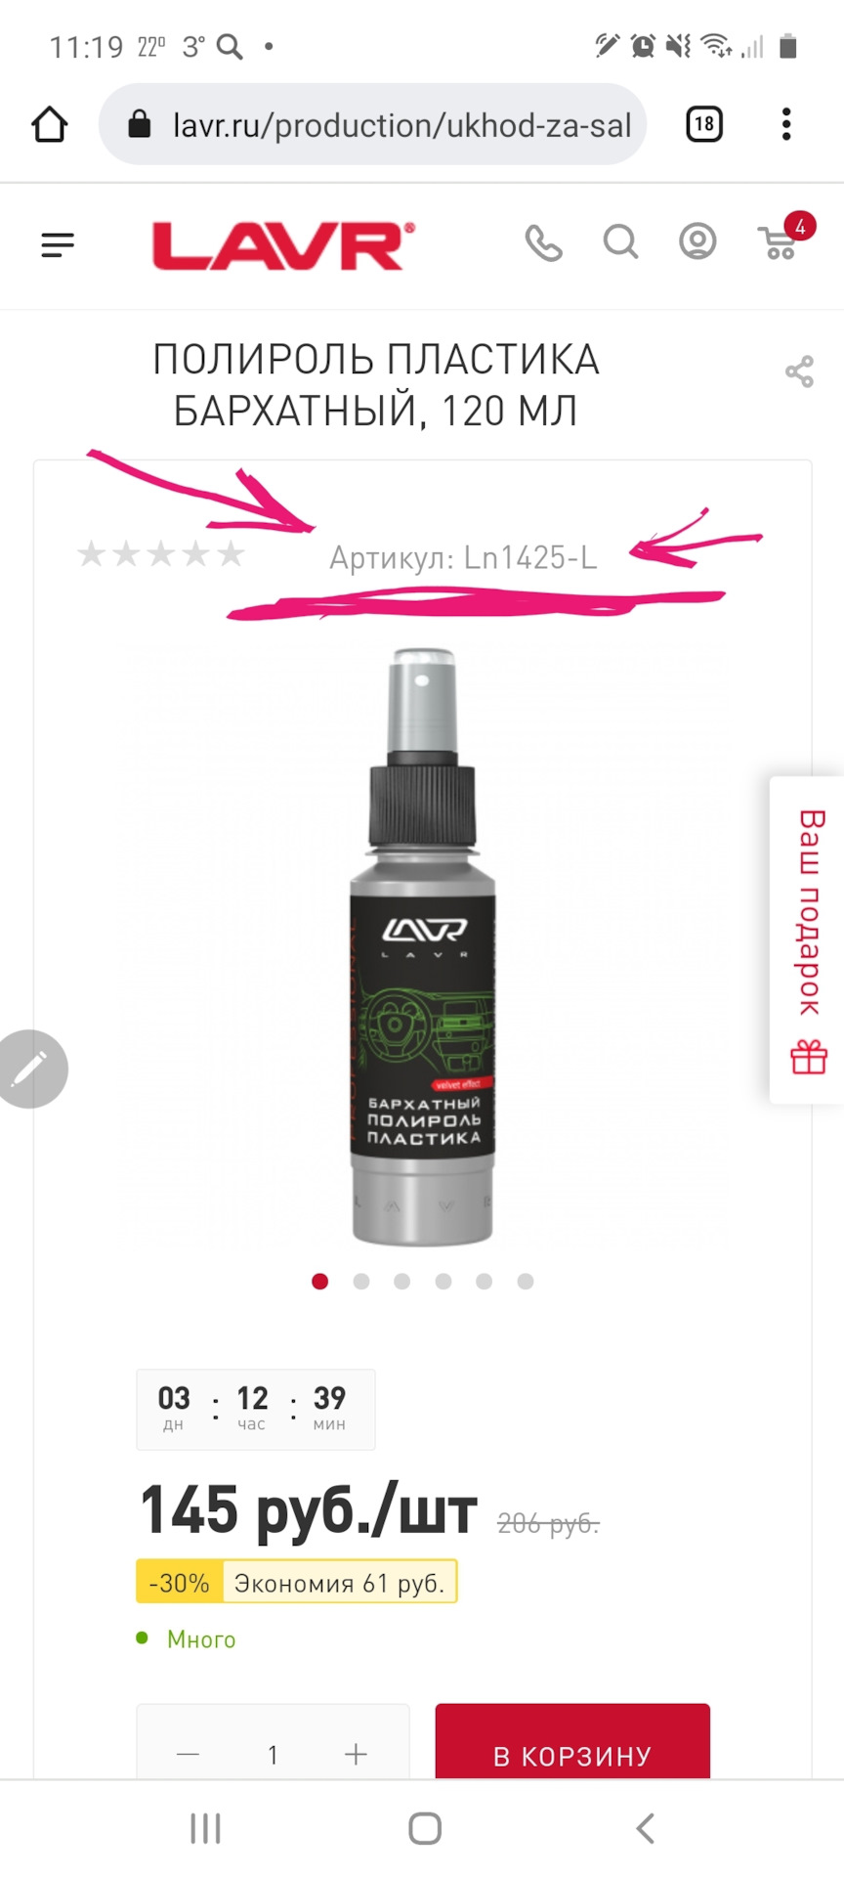The width and height of the screenshot is (844, 1877).
Task: Open the shopping cart with 4 items
Action: 783,238
